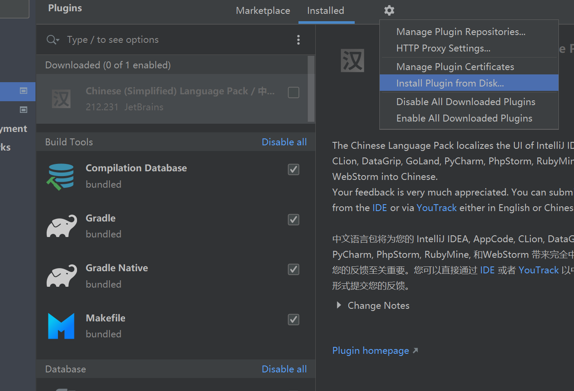The height and width of the screenshot is (391, 574).
Task: Toggle the Makefile plugin checkbox
Action: tap(294, 320)
